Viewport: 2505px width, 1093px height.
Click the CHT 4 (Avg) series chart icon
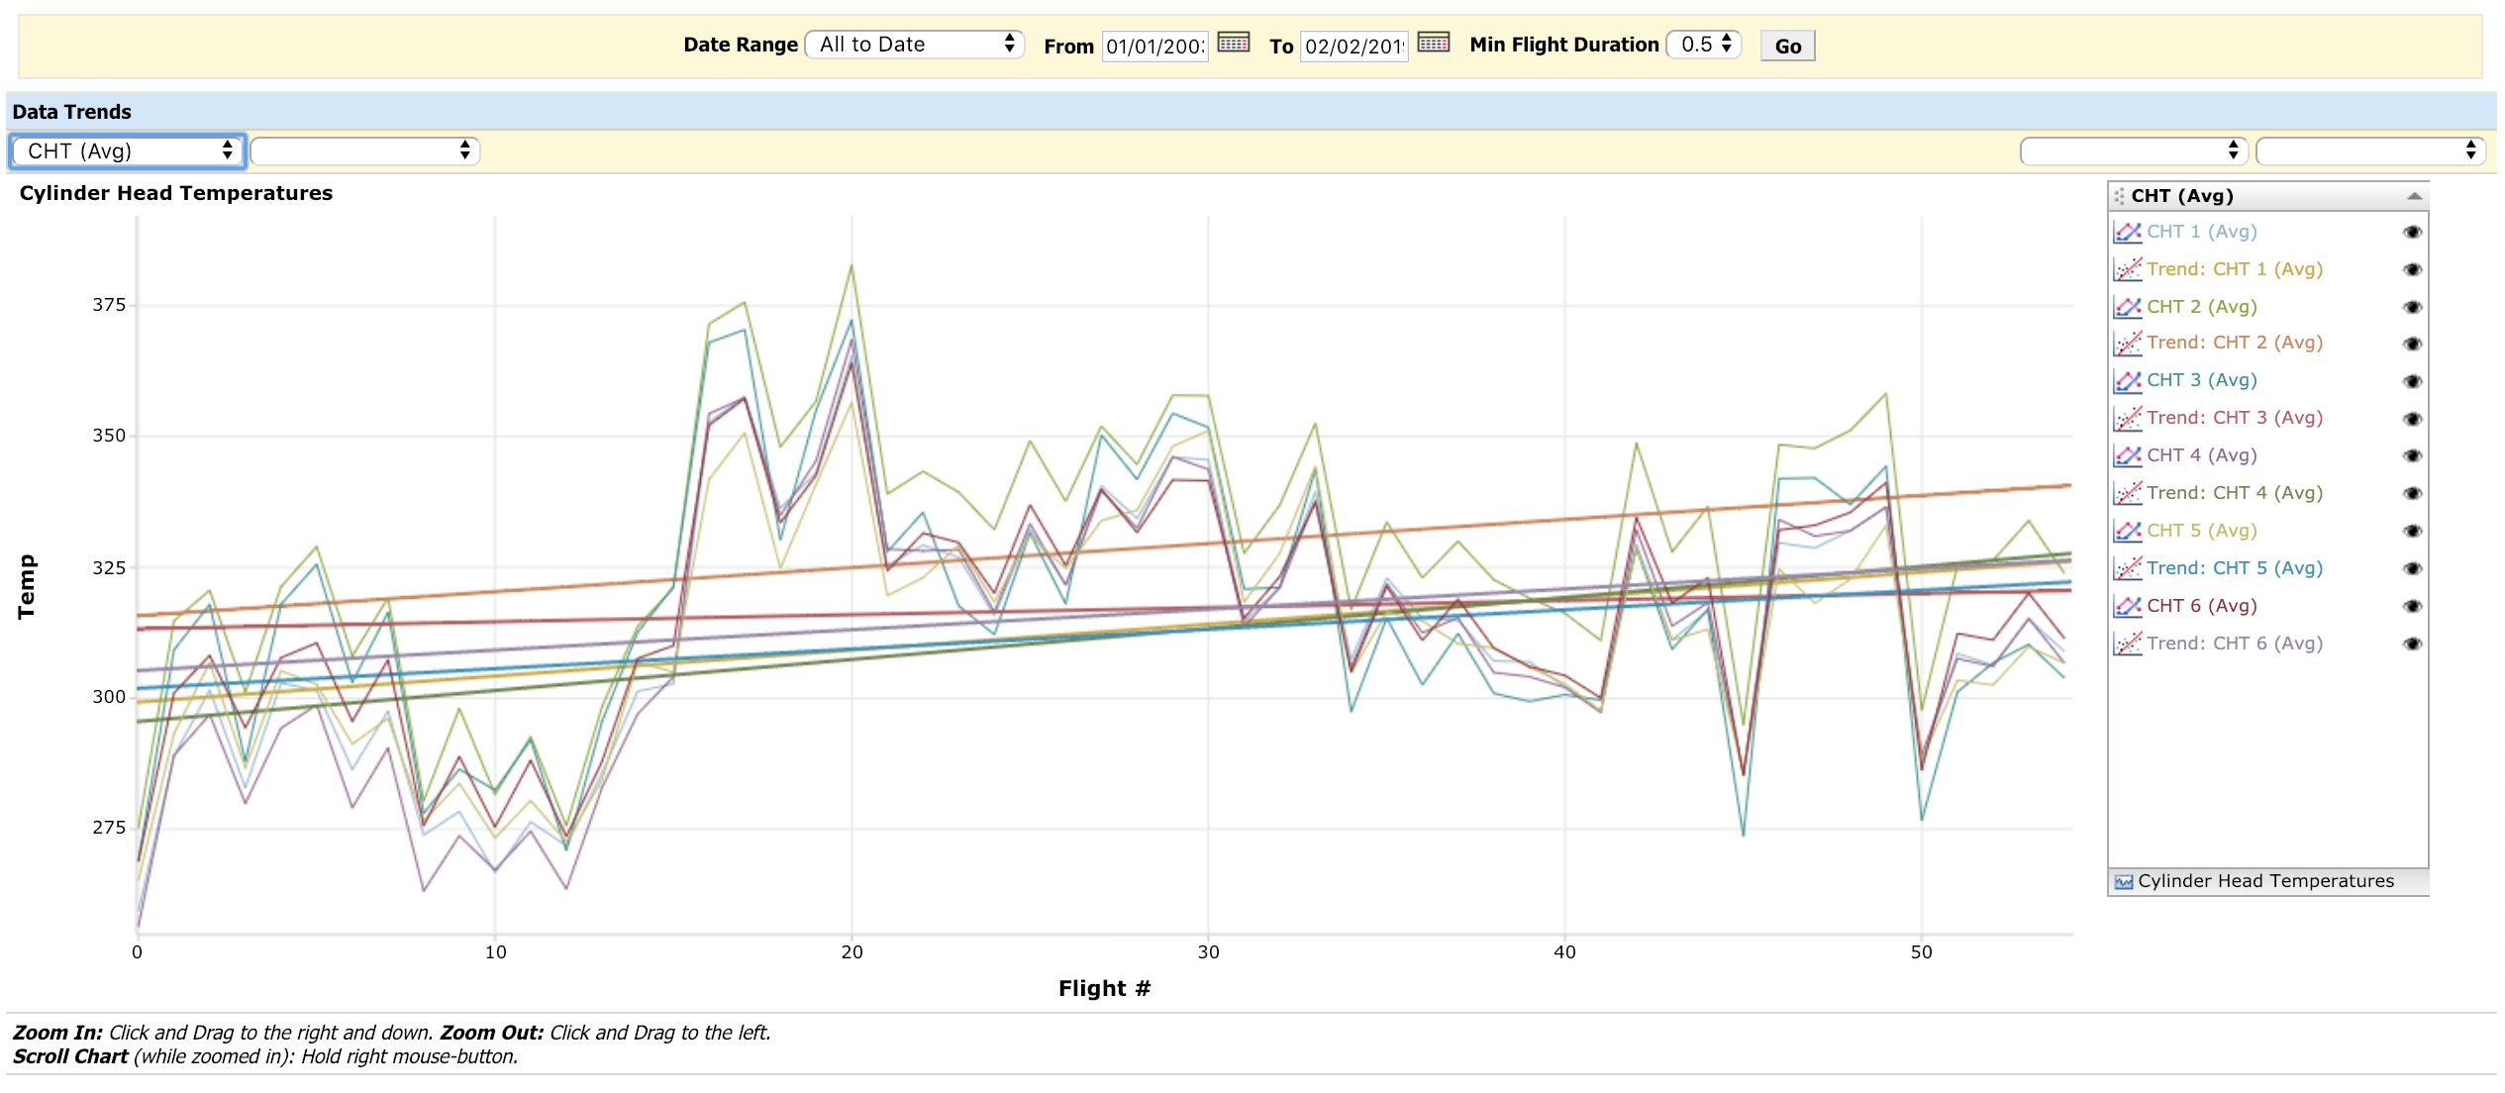(x=2127, y=455)
